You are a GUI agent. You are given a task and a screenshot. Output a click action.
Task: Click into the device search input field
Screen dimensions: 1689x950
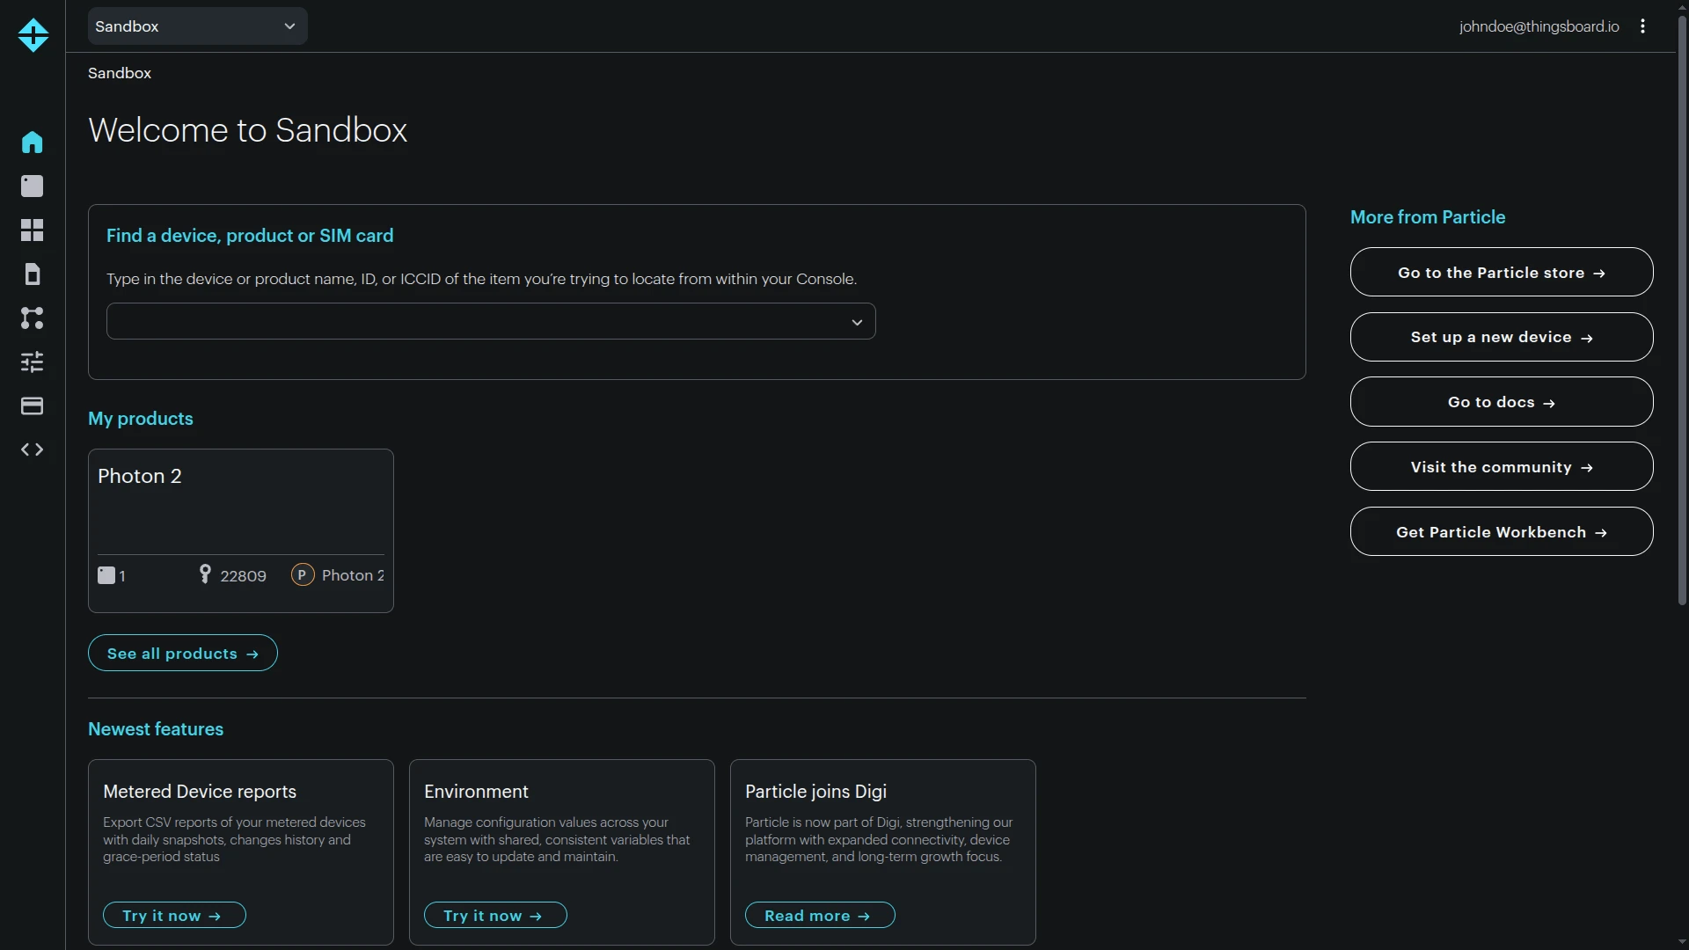click(491, 322)
